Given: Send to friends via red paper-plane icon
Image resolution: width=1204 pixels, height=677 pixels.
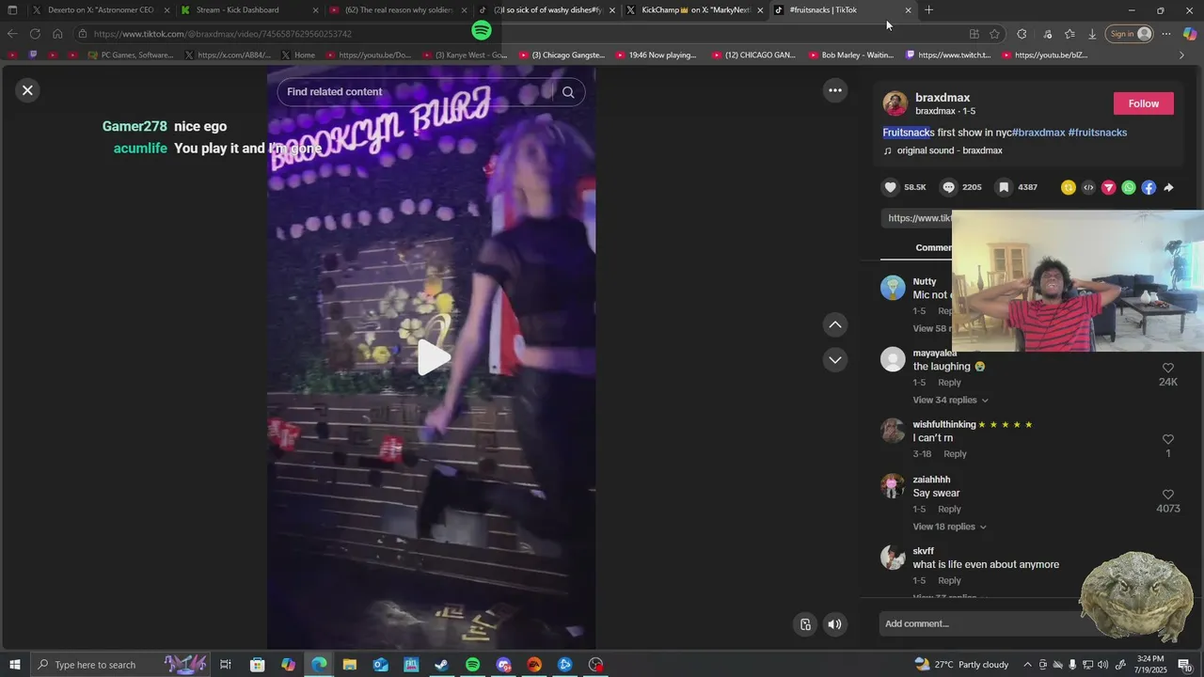Looking at the screenshot, I should pos(1108,188).
